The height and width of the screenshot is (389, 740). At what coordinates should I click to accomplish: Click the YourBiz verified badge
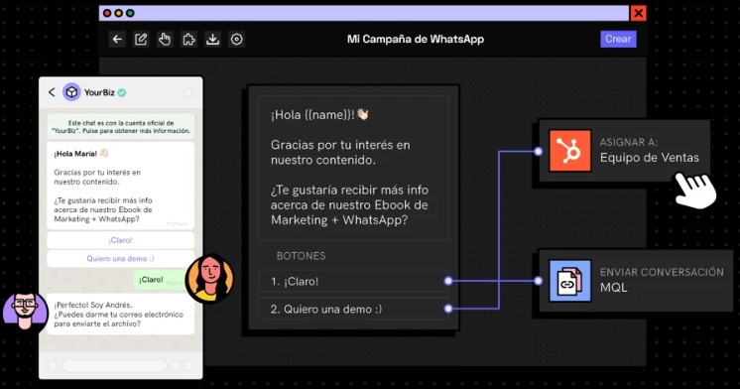pos(122,92)
